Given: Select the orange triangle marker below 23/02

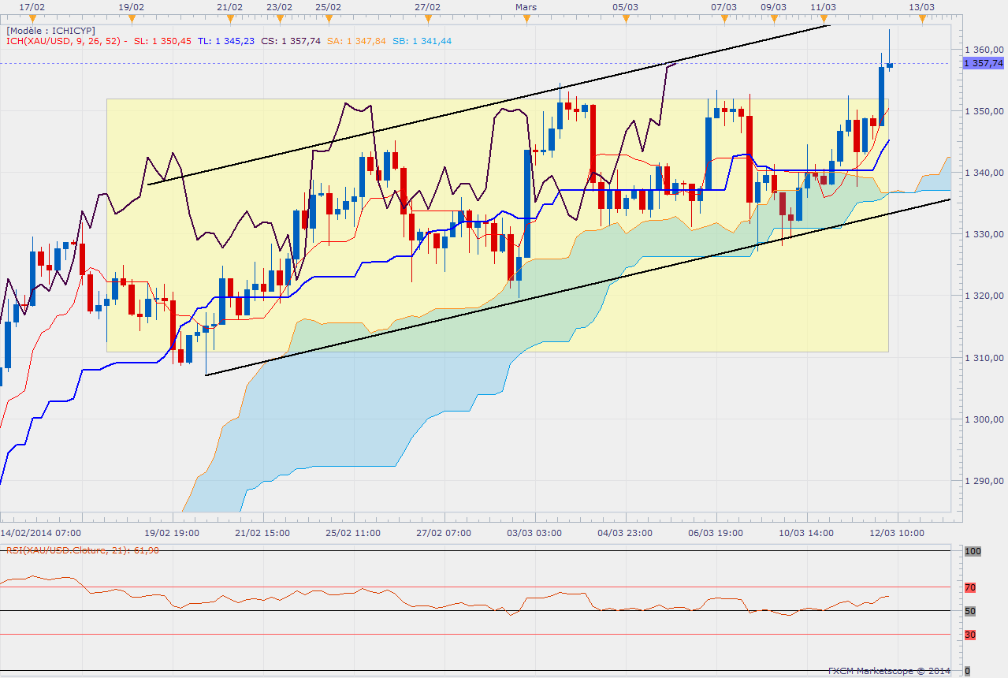Looking at the screenshot, I should point(279,19).
